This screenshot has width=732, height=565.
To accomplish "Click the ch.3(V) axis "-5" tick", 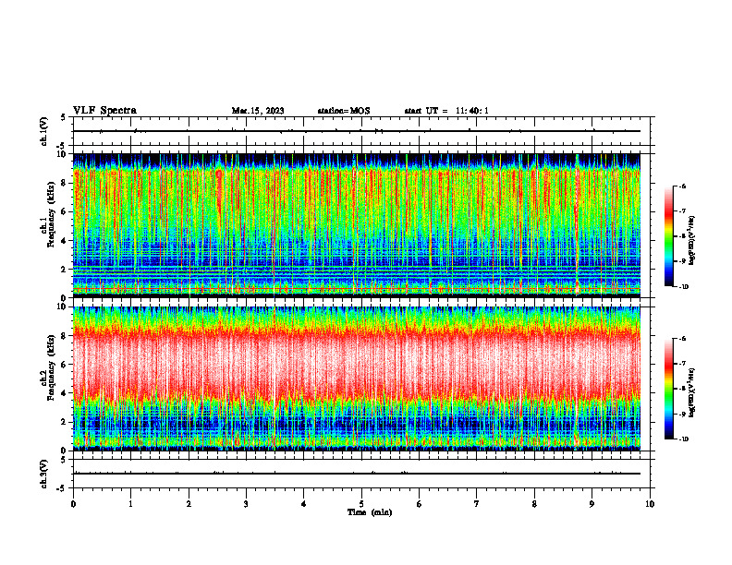I will (x=63, y=488).
